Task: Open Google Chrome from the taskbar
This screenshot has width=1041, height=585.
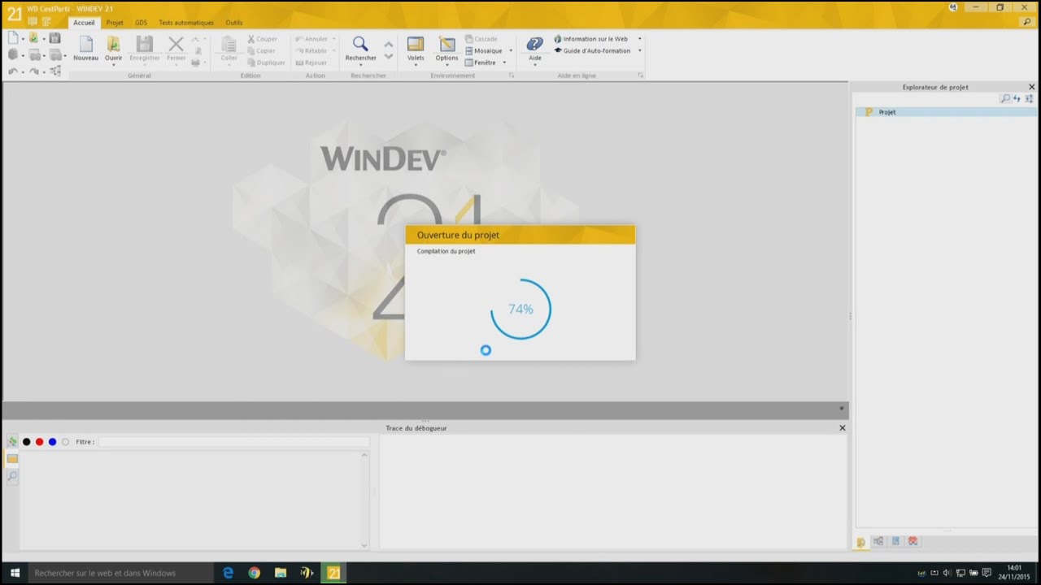Action: 255,573
